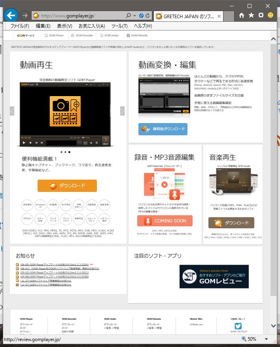Click the プレイリスト feature circle
Viewport: 280px width, 347px height.
66,219
